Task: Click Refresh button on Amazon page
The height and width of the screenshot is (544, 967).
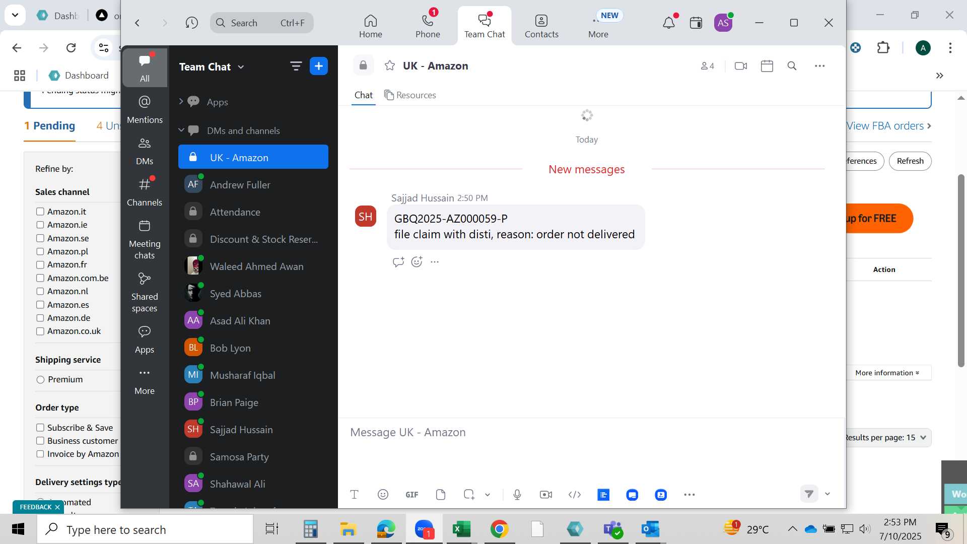Action: (910, 161)
